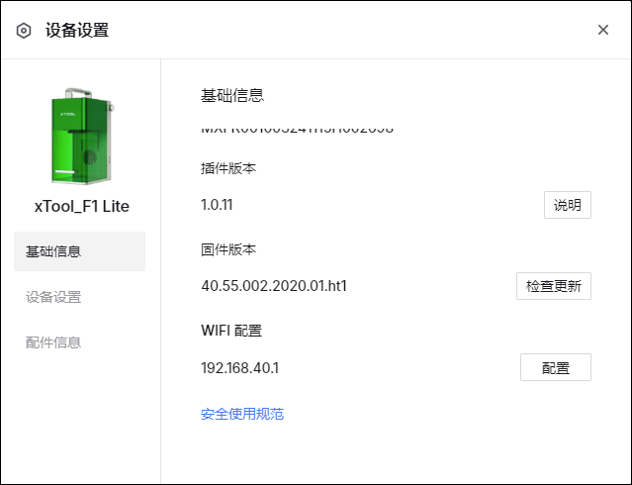
Task: Switch to the 设备设置 sidebar tab
Action: [53, 297]
